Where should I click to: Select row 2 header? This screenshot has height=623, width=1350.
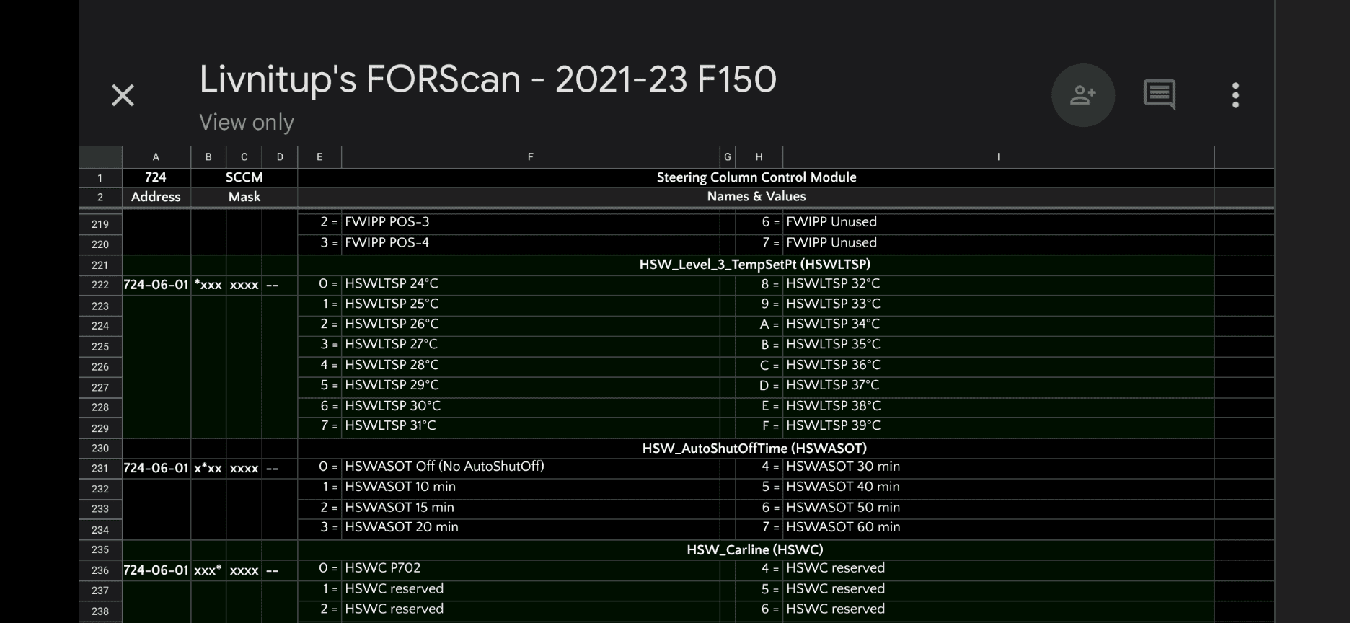coord(100,198)
